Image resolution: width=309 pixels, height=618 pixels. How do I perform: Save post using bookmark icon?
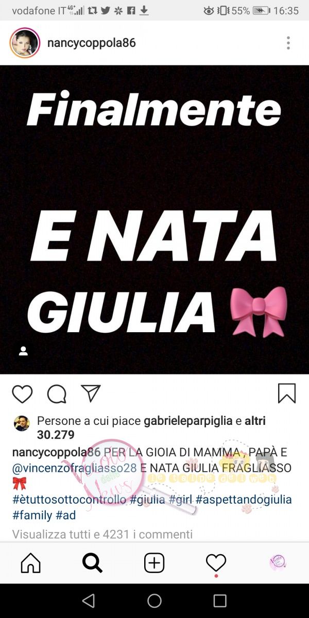[287, 394]
